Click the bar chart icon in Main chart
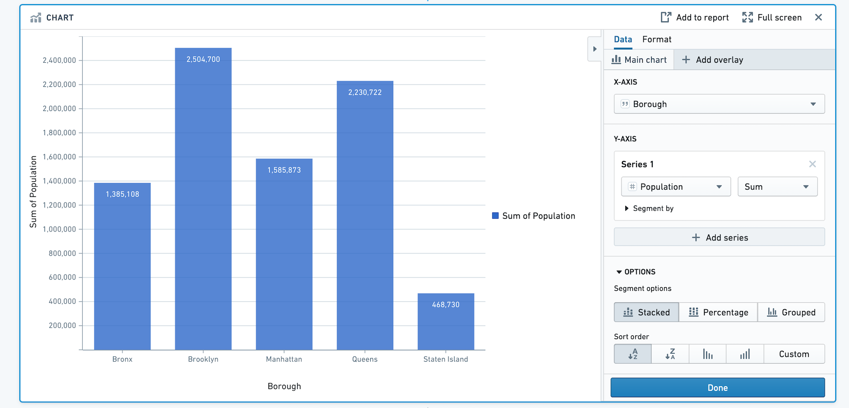The height and width of the screenshot is (408, 849). pyautogui.click(x=616, y=59)
